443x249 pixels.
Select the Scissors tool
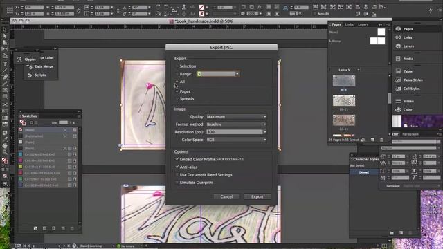point(5,104)
